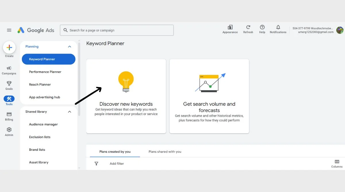The width and height of the screenshot is (345, 192).
Task: Click the chart forecast illustration icon
Action: click(210, 83)
